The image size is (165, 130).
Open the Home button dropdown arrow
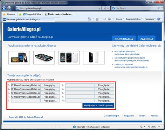pyautogui.click(x=93, y=19)
